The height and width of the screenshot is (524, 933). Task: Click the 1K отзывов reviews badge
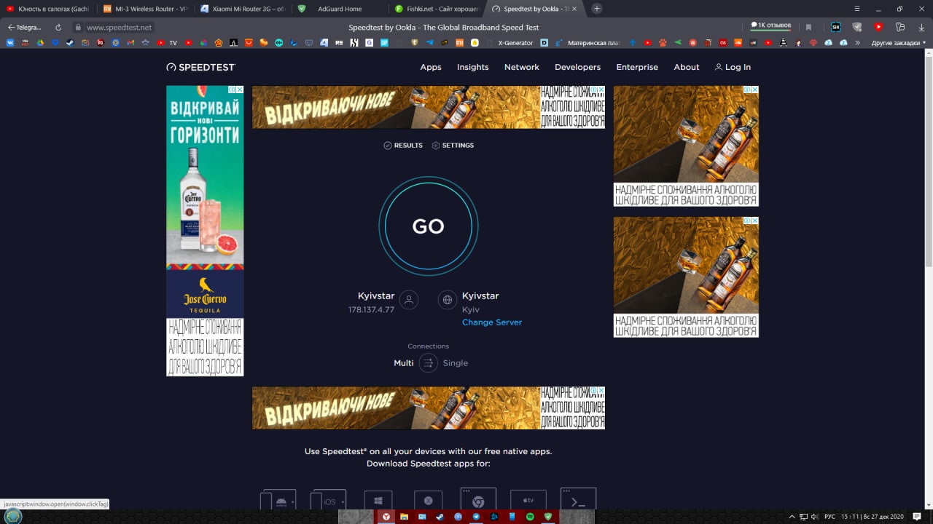(771, 25)
